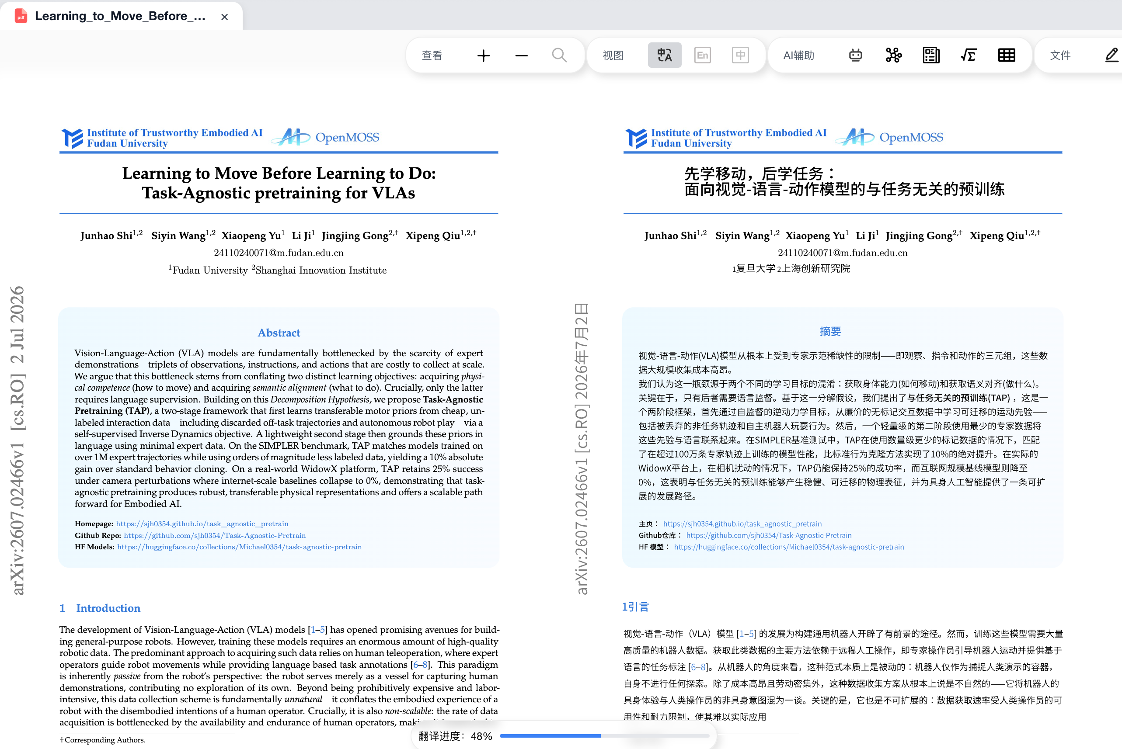Click arXiv identifier beside the Chinese page
Screen dimensions: 1122x749
[x=581, y=448]
